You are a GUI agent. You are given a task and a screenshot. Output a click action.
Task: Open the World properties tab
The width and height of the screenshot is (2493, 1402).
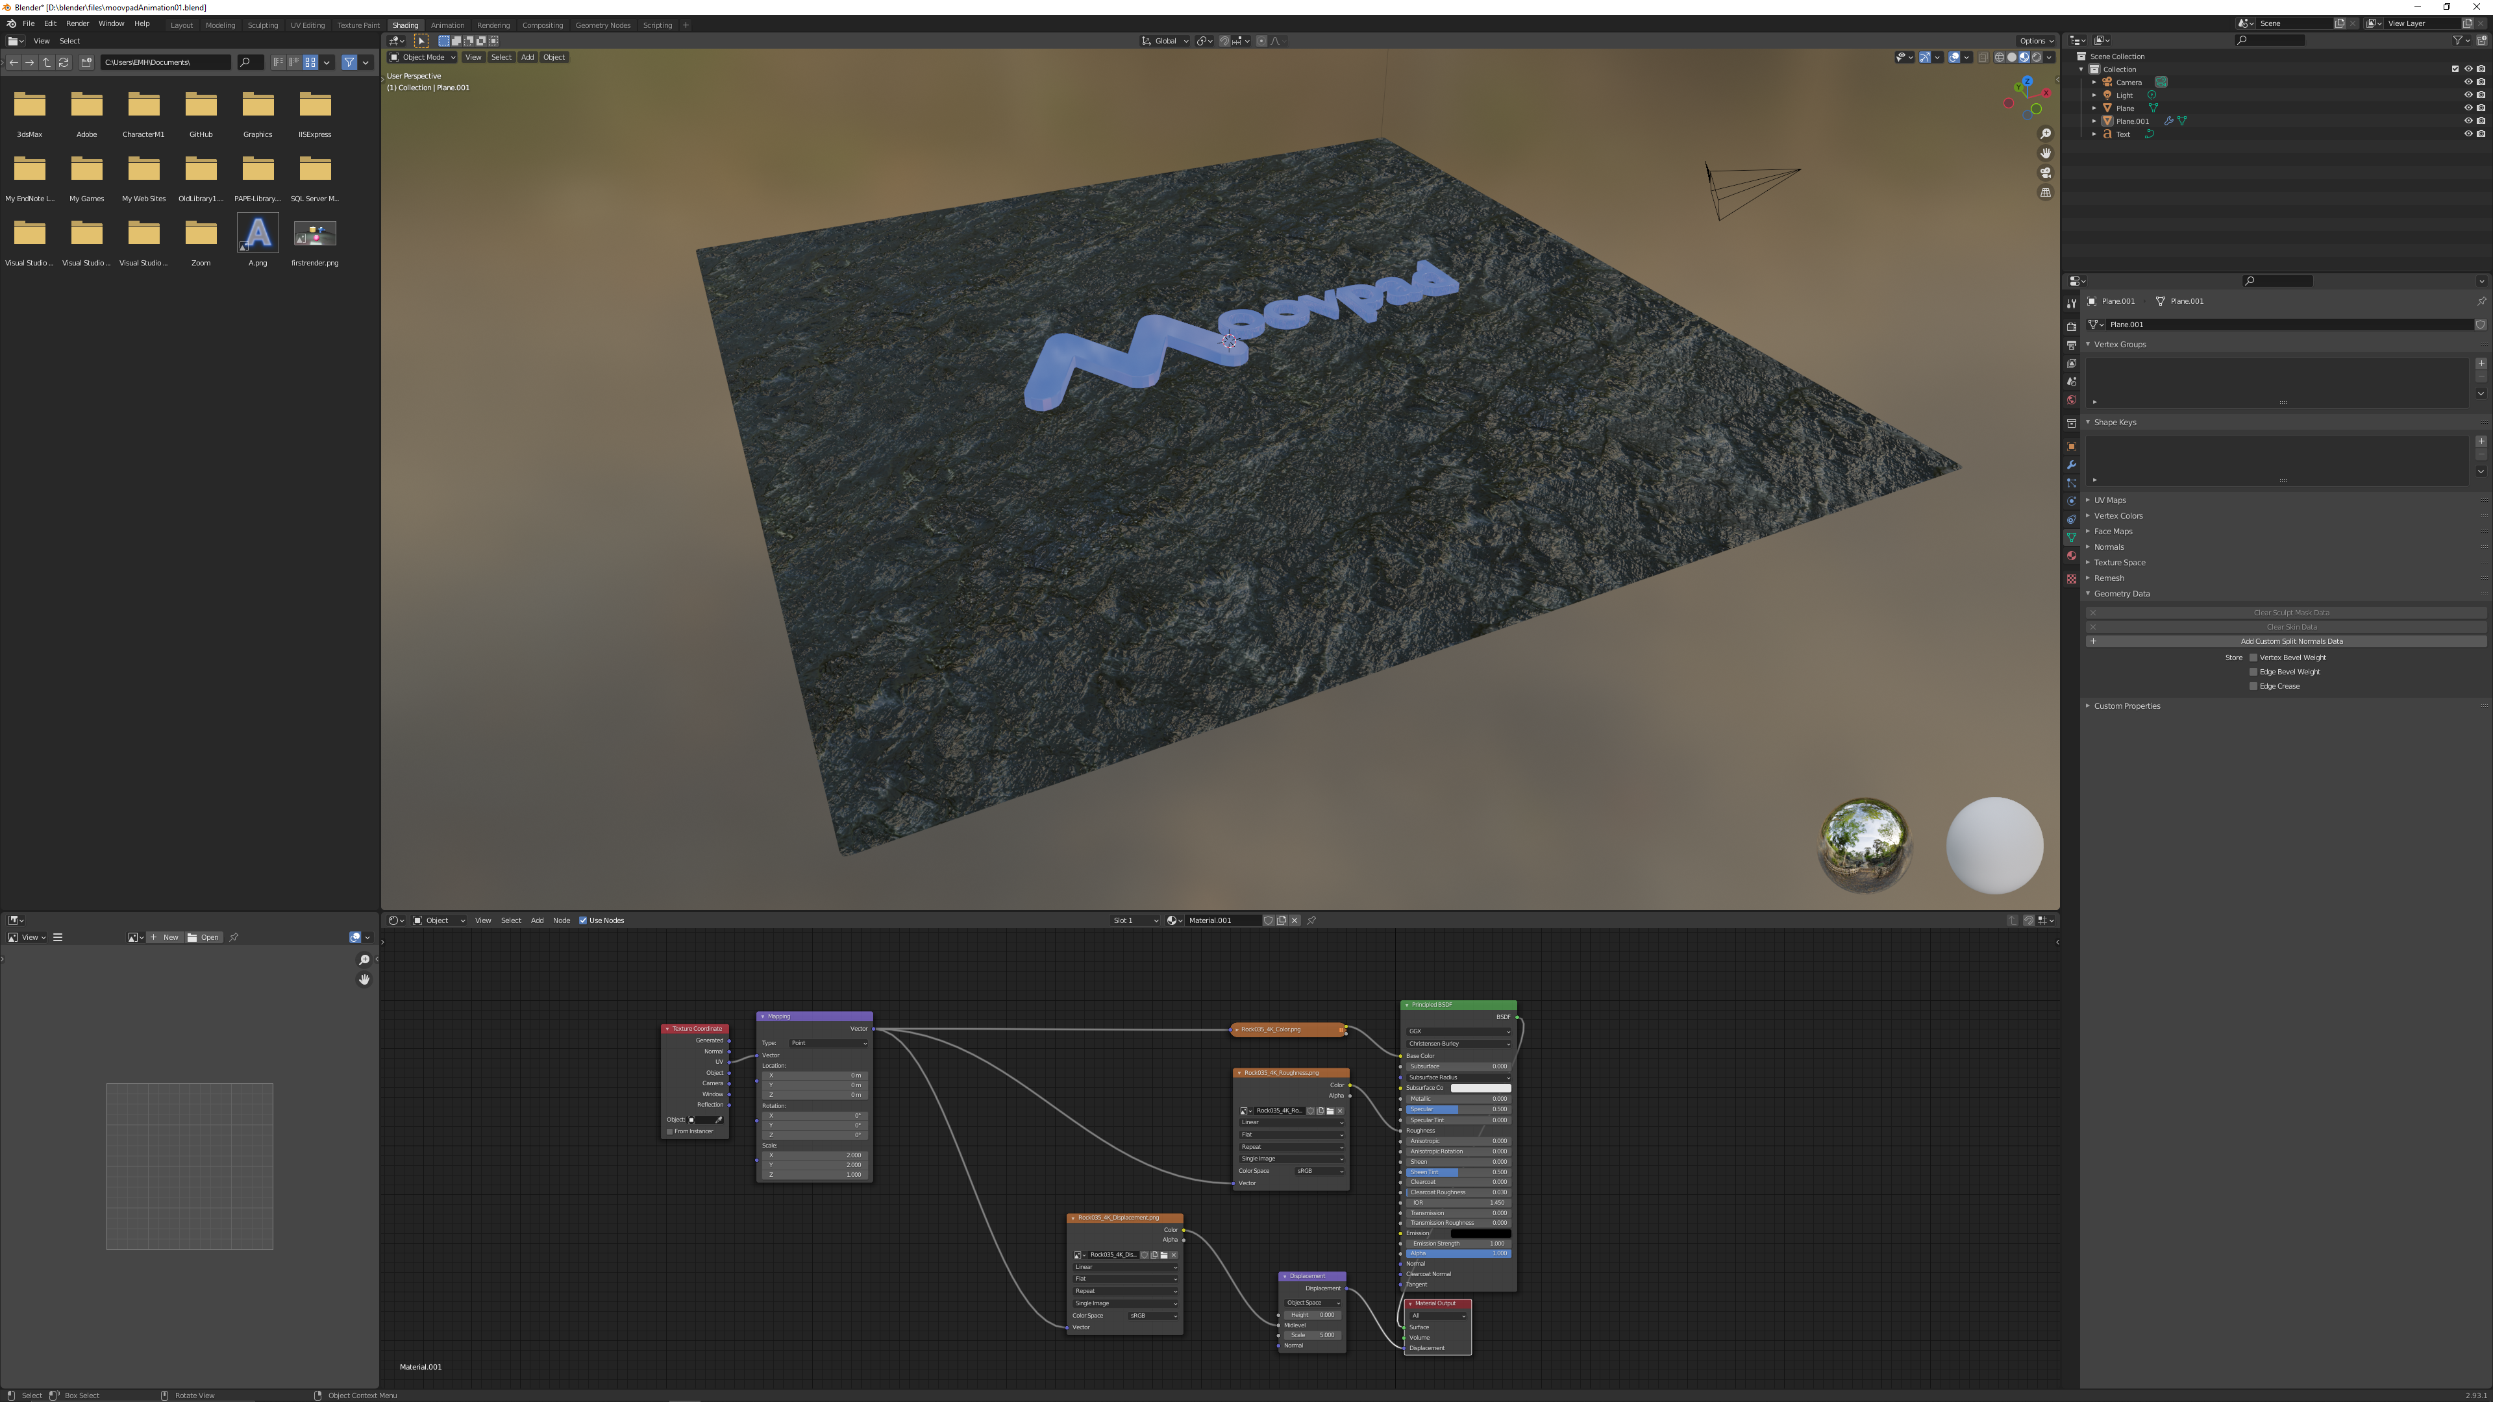click(2071, 400)
